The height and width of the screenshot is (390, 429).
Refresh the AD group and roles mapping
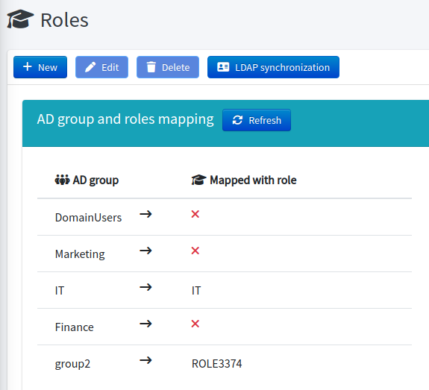[x=257, y=120]
